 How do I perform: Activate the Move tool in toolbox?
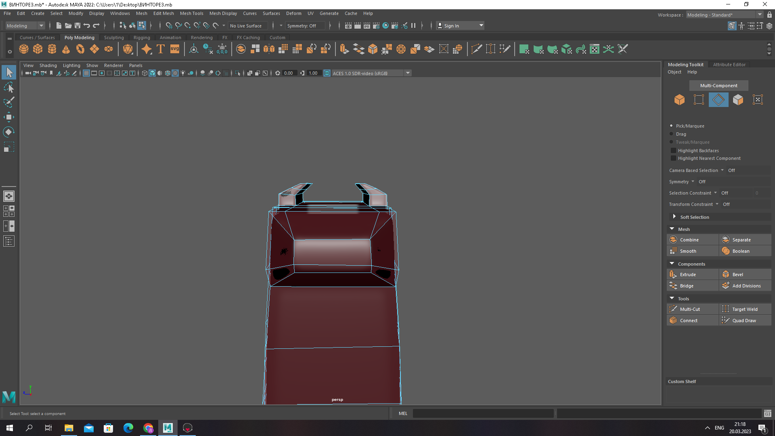point(9,117)
